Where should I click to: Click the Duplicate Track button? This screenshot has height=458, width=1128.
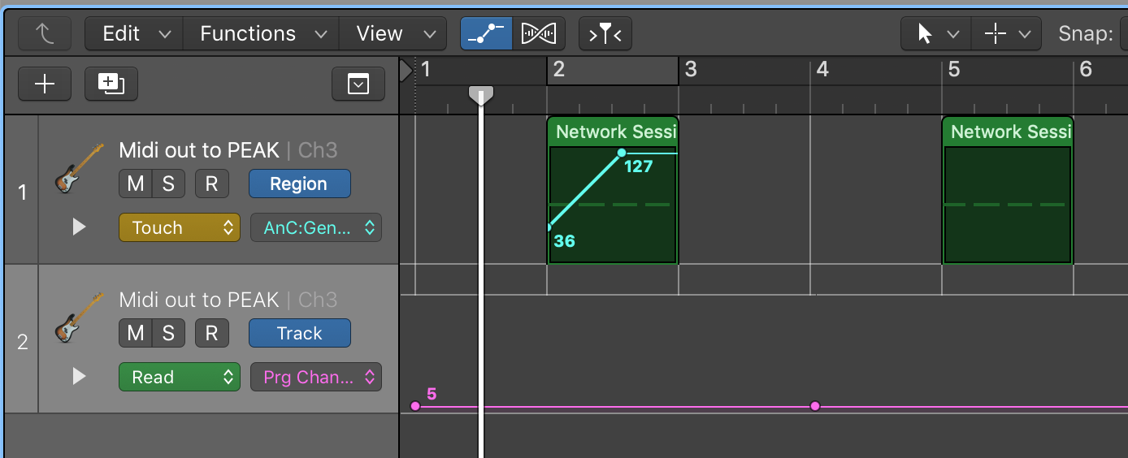(111, 84)
